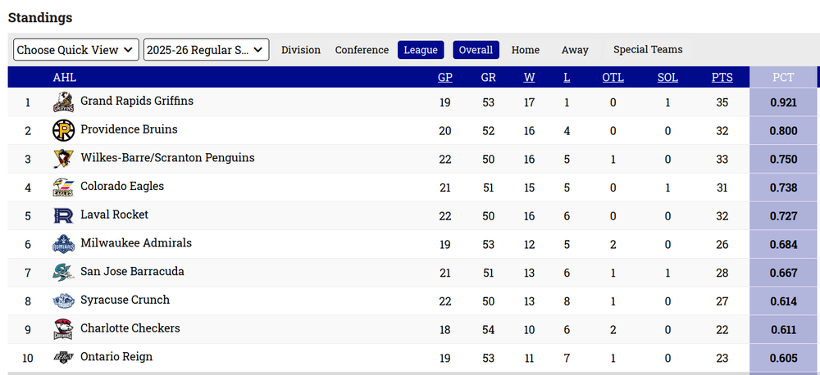
Task: Sort standings by PTS column
Action: pyautogui.click(x=722, y=78)
